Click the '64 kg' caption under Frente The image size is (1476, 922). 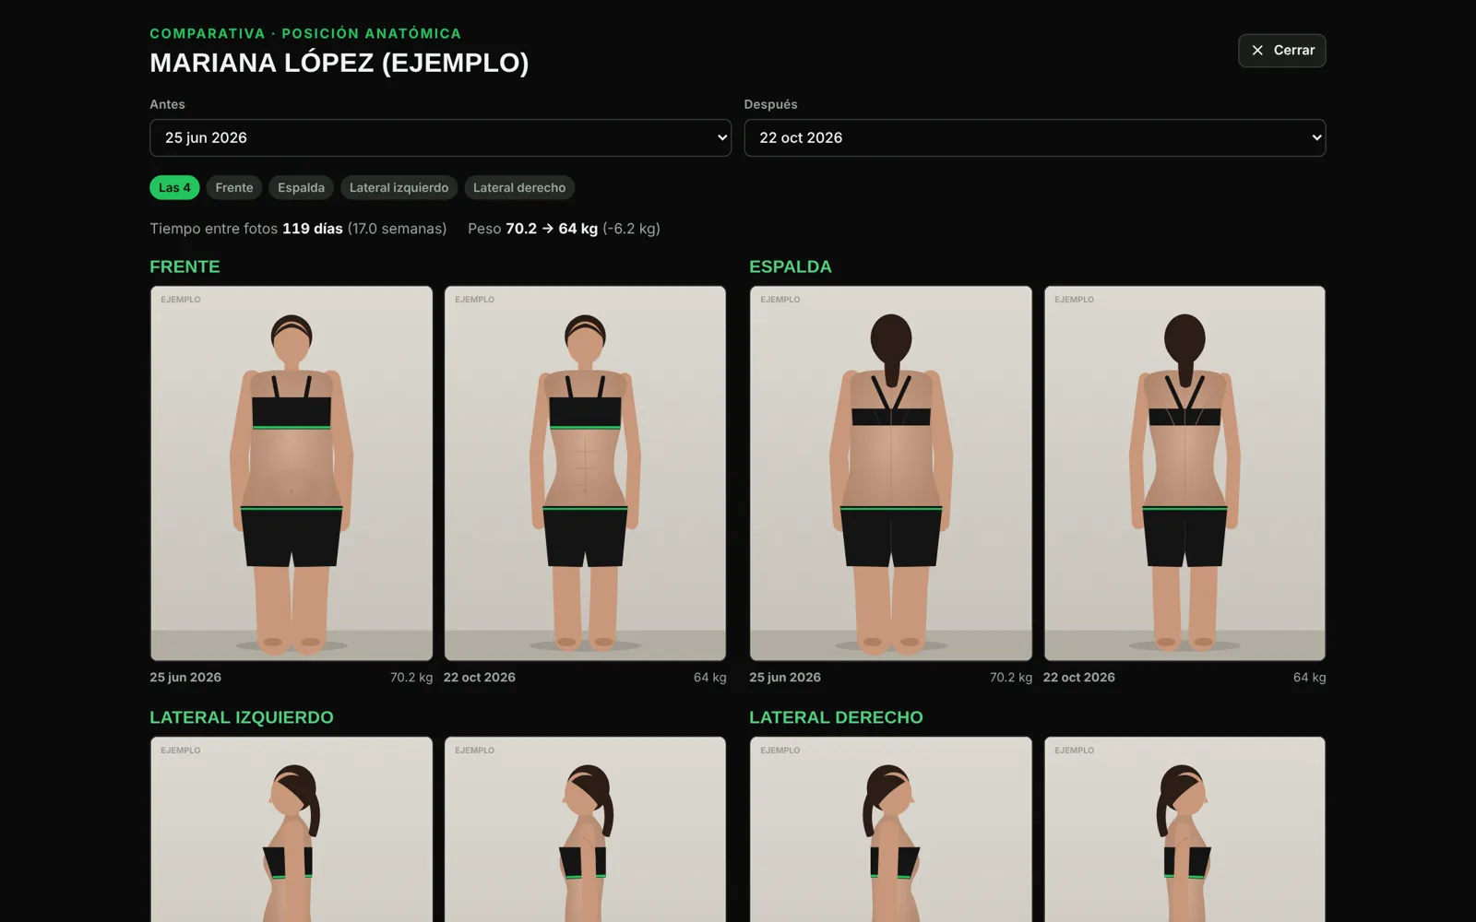tap(710, 677)
